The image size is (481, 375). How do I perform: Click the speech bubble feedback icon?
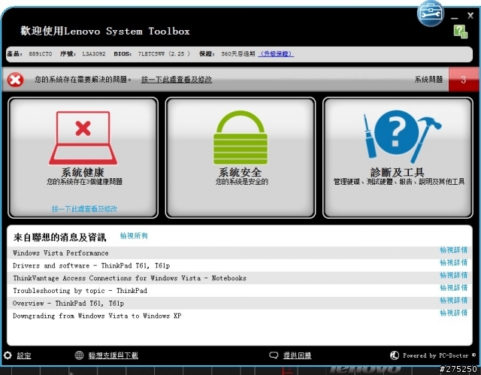(274, 355)
